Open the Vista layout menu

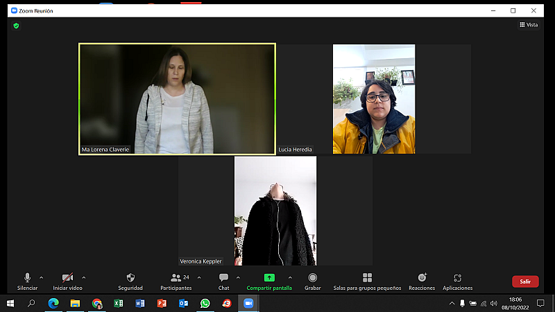point(529,25)
